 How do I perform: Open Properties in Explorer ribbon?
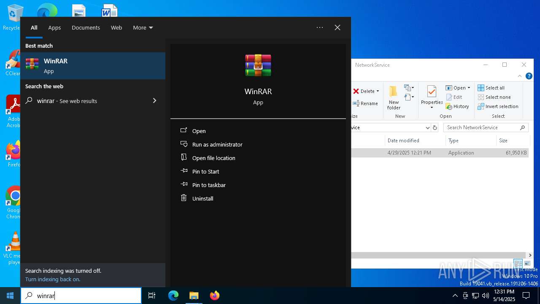[432, 95]
